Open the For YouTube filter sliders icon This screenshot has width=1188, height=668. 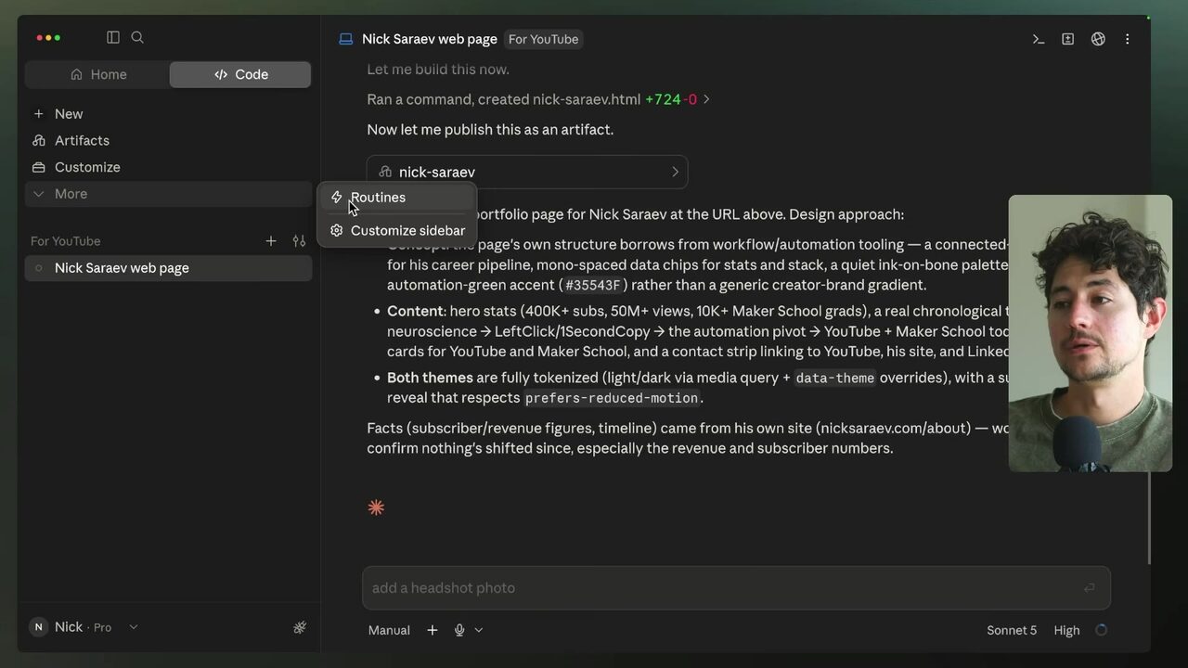[x=299, y=241]
